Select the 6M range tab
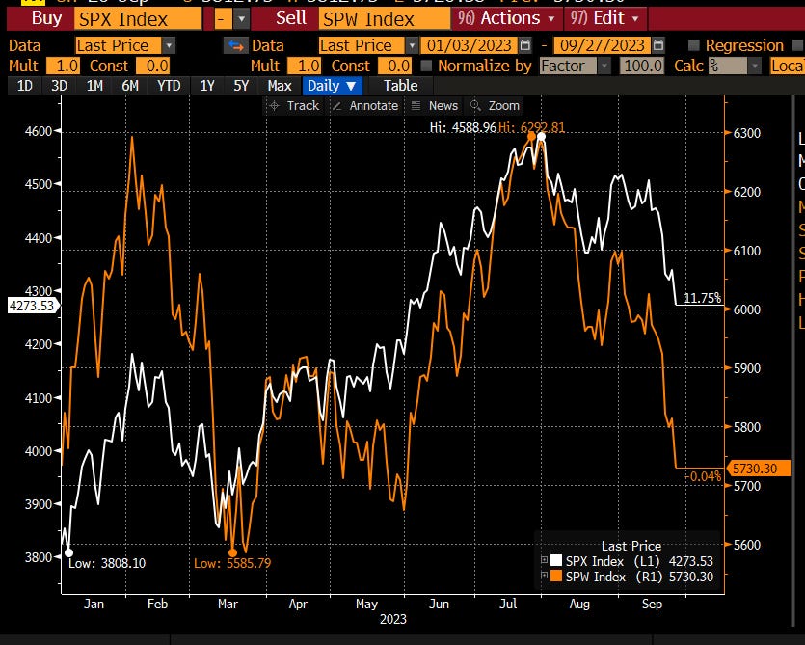 (x=130, y=86)
